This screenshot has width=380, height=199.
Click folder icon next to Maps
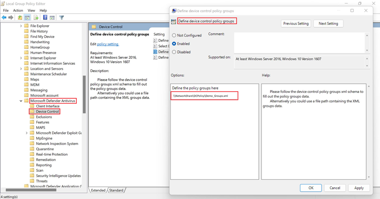pos(26,79)
